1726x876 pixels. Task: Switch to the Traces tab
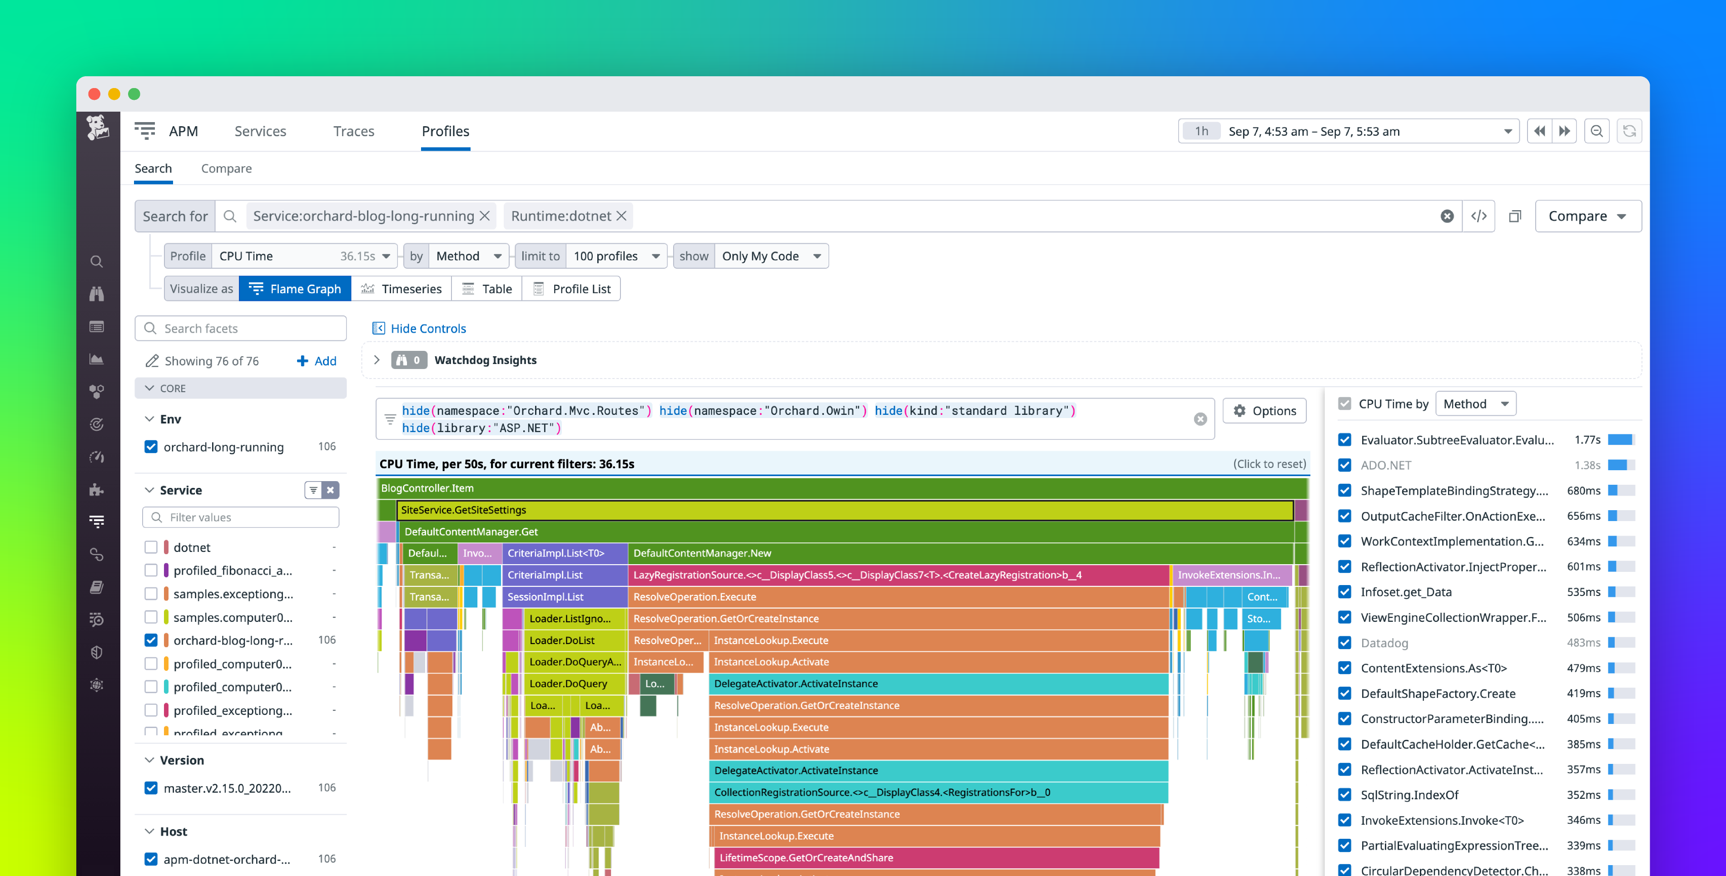tap(353, 131)
